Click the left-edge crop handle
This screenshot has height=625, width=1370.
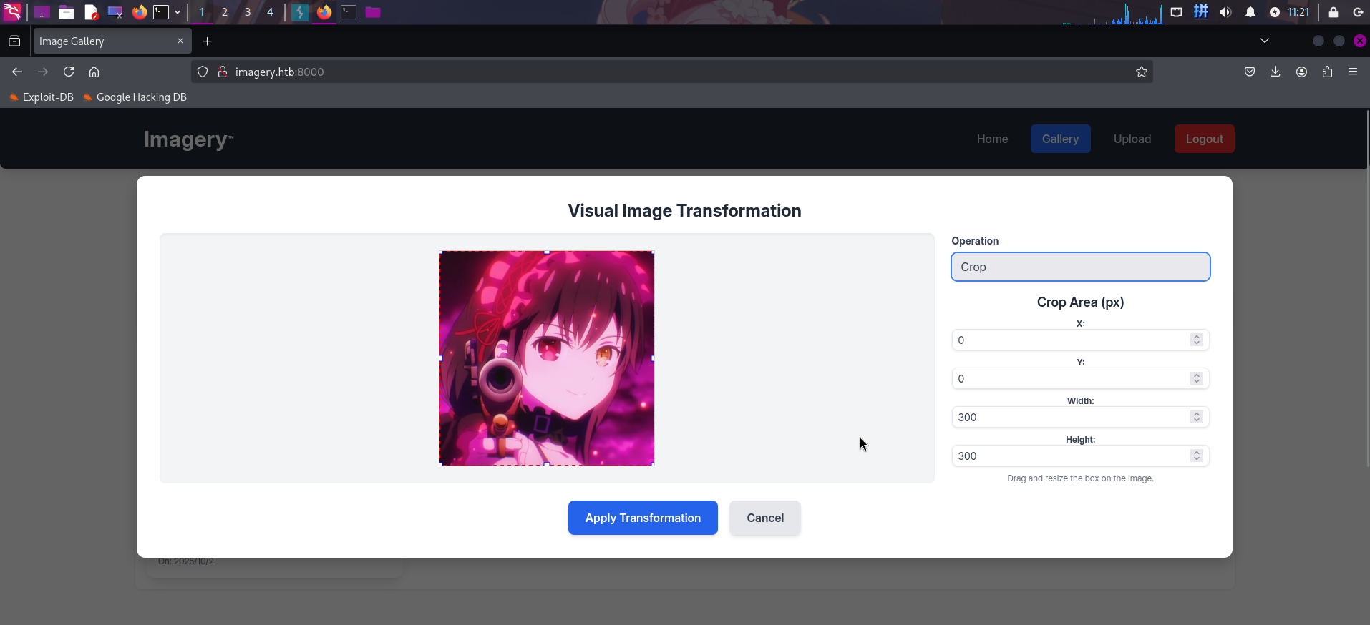pos(440,358)
